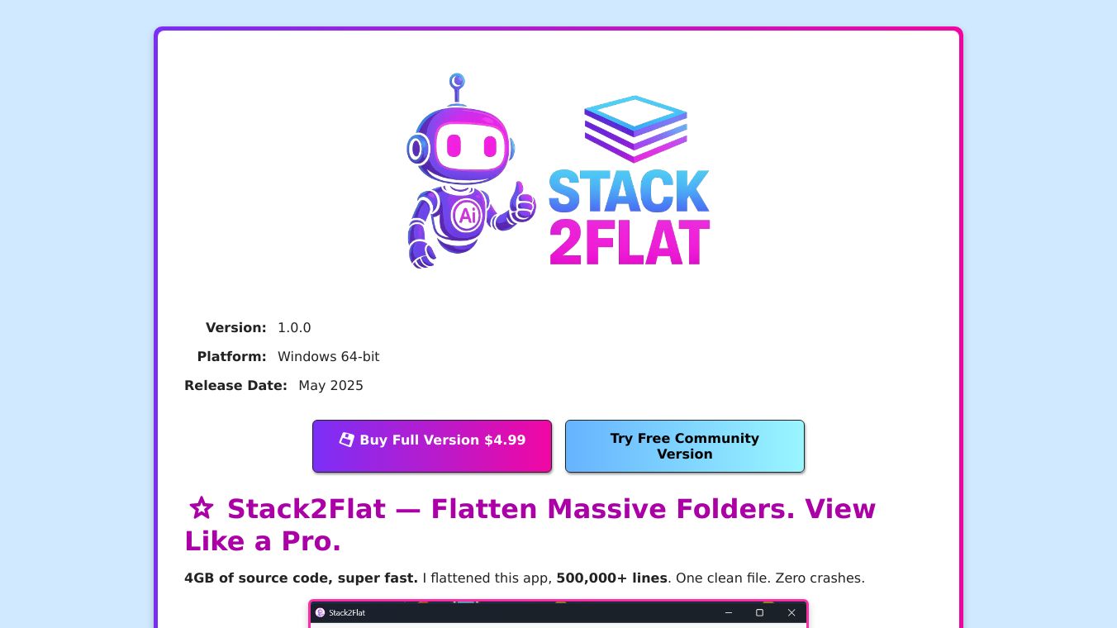This screenshot has width=1117, height=628.
Task: Click the star icon beside the heading
Action: click(202, 509)
